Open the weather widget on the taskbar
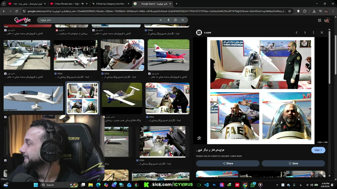 (6, 185)
